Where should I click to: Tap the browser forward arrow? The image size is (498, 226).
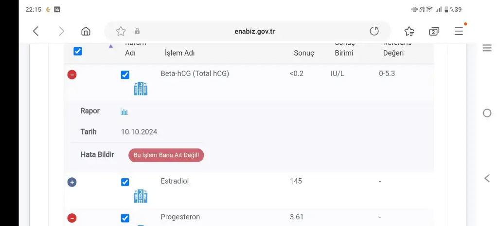61,31
